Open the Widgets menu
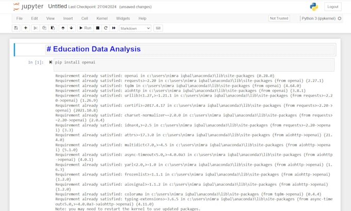This screenshot has width=351, height=211. tap(123, 19)
